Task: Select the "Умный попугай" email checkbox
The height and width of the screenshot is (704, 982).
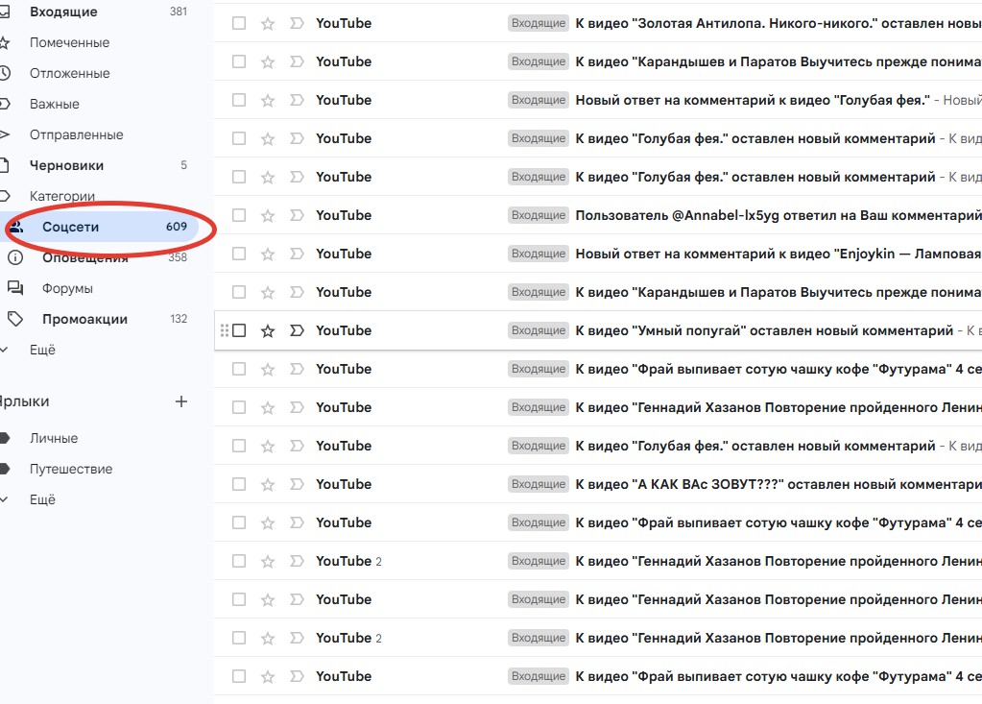Action: click(239, 330)
